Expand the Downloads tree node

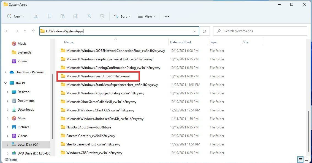click(x=7, y=109)
